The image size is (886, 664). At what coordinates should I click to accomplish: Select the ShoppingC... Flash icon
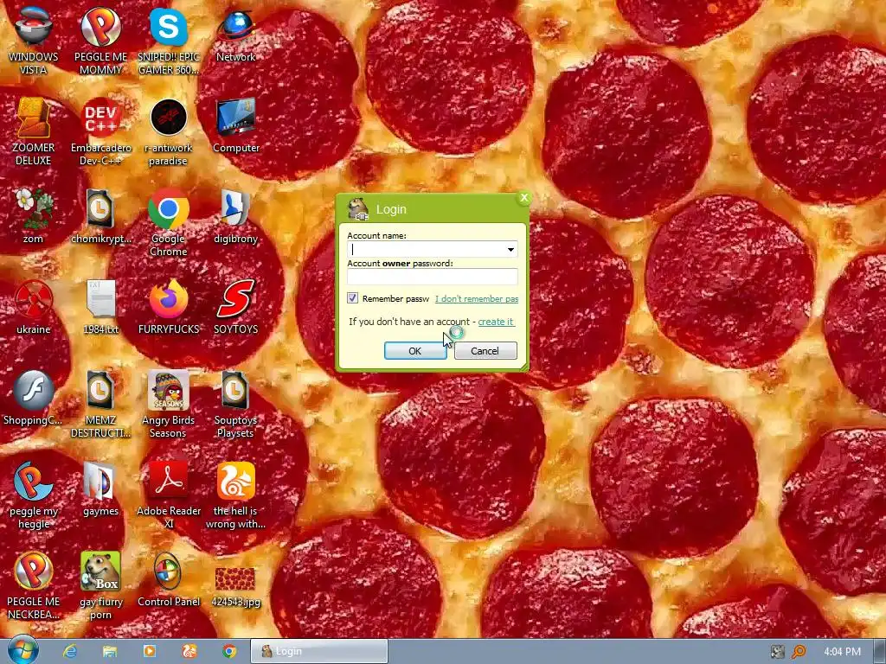coord(33,398)
